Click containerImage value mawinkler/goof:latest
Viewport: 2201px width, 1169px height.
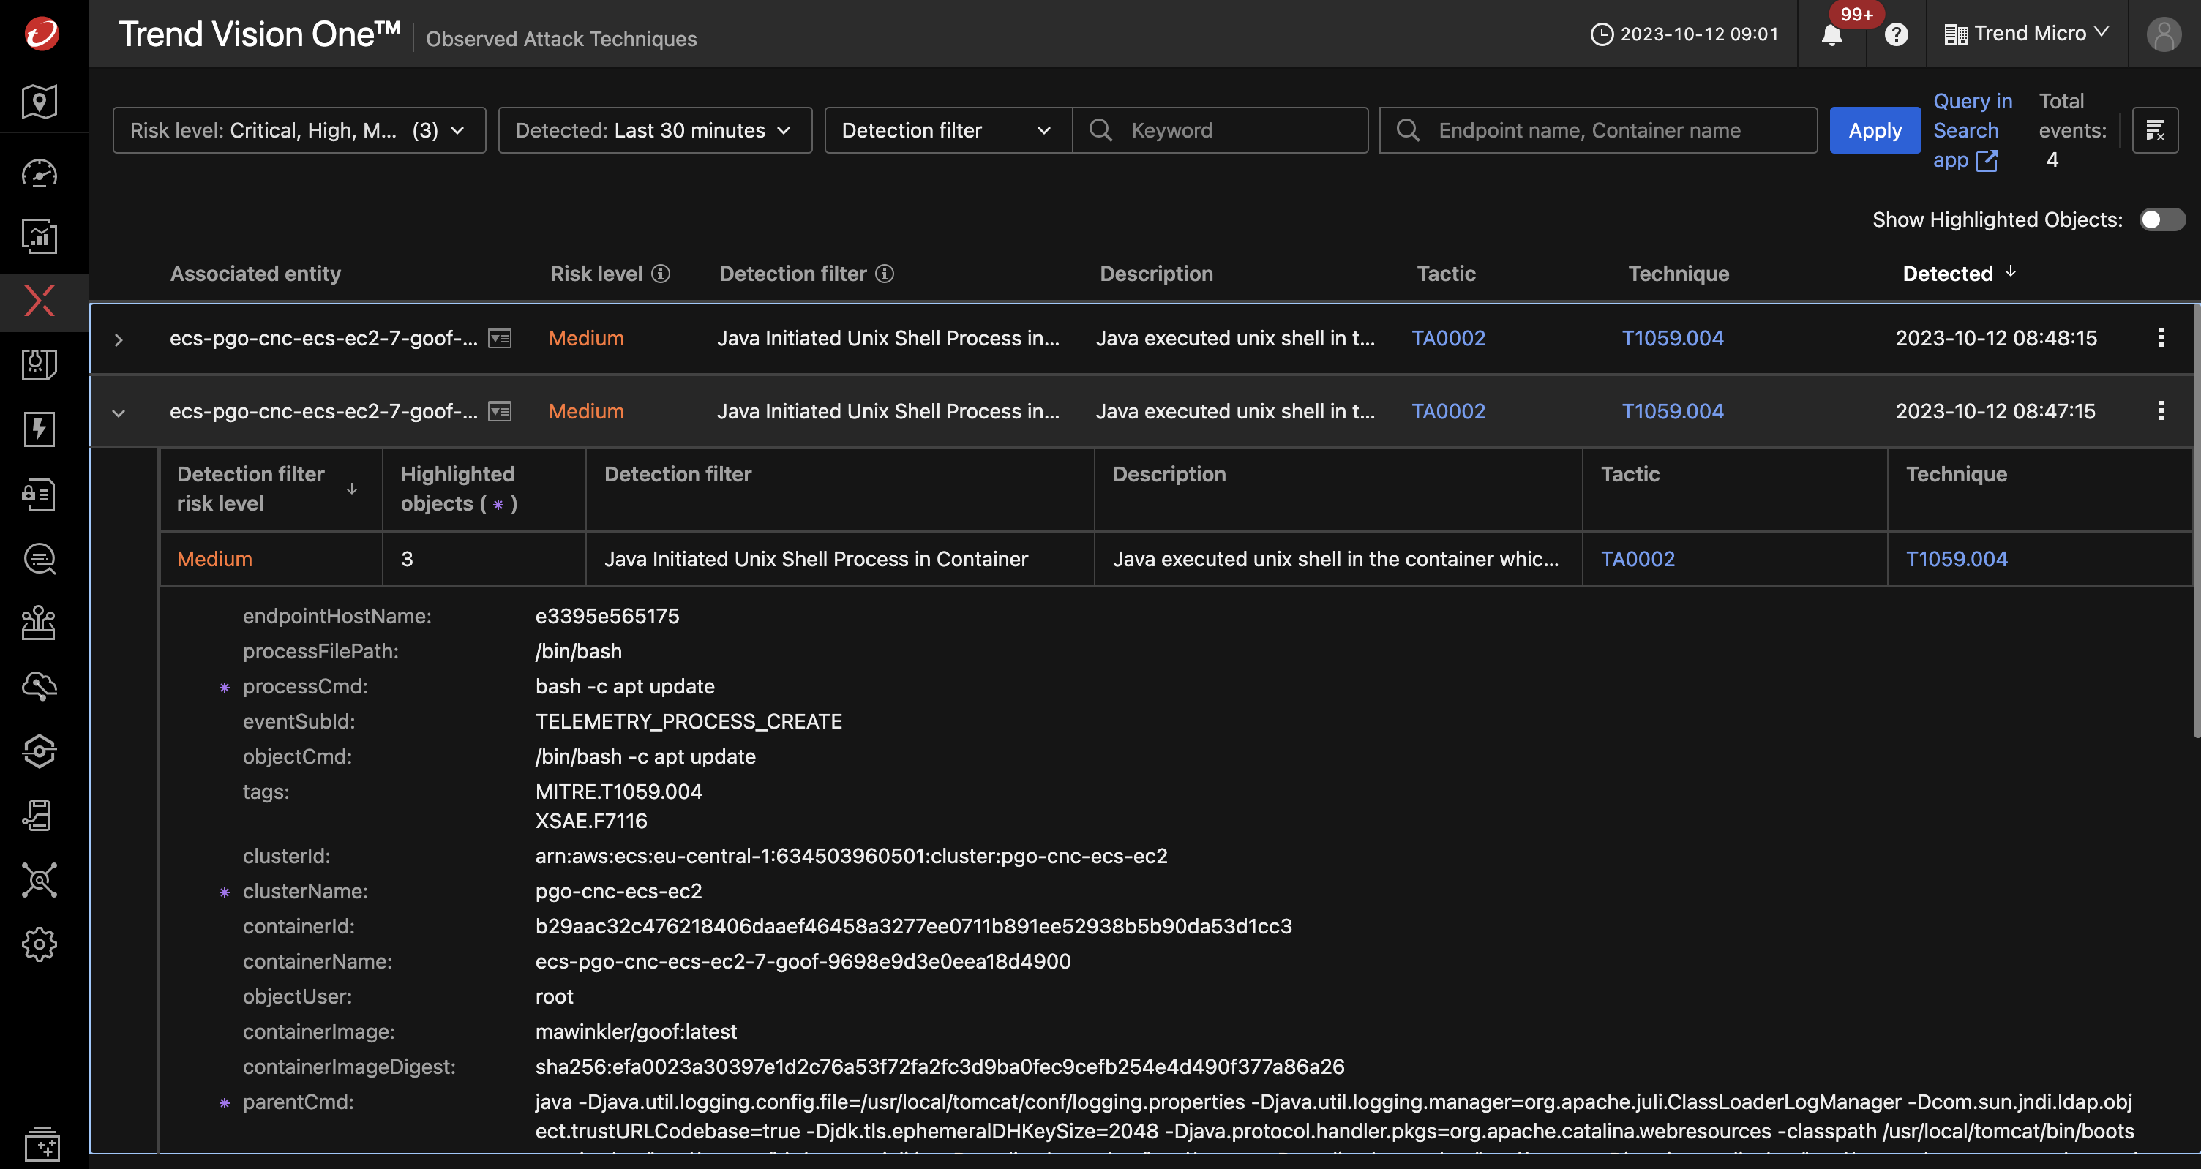636,1031
